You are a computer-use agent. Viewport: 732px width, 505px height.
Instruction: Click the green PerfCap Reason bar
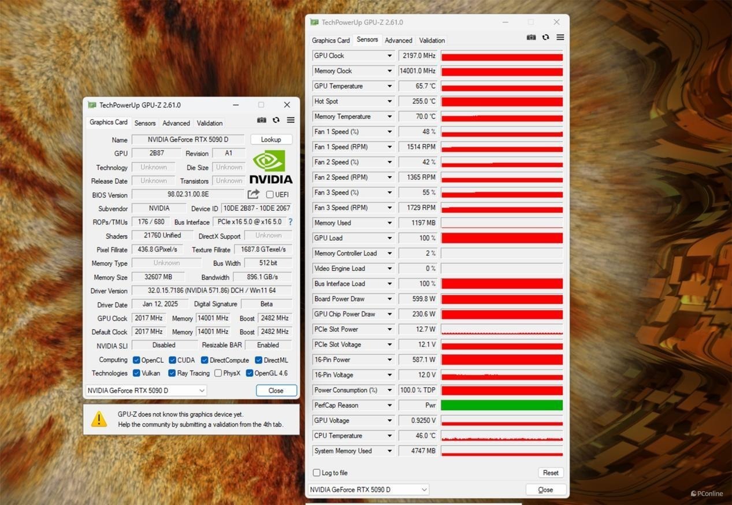[x=501, y=405]
